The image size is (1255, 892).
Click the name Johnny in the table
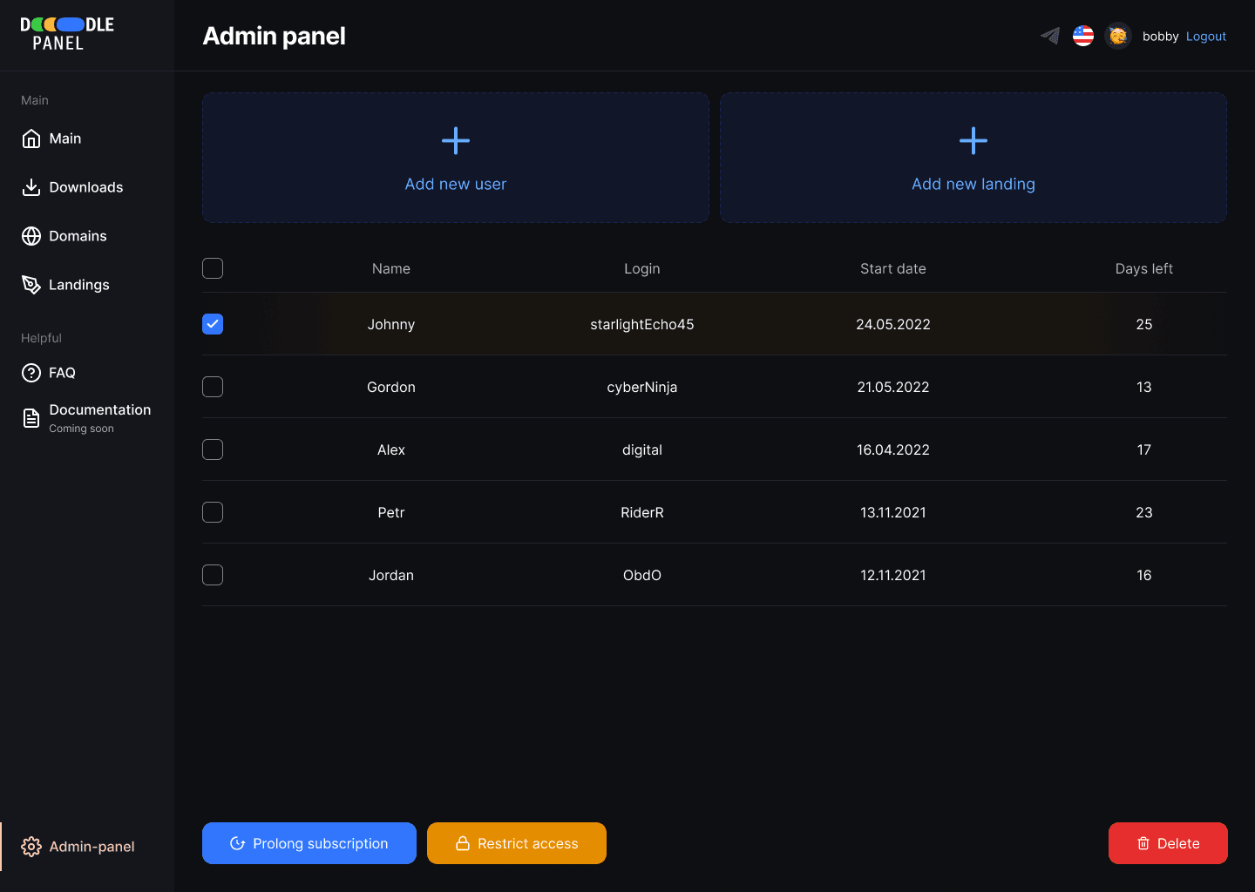click(391, 324)
